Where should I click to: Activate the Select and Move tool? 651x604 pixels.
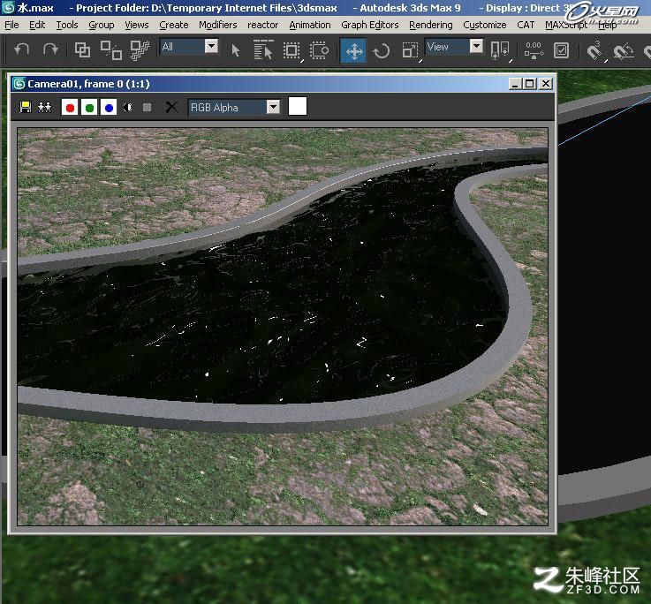[353, 51]
